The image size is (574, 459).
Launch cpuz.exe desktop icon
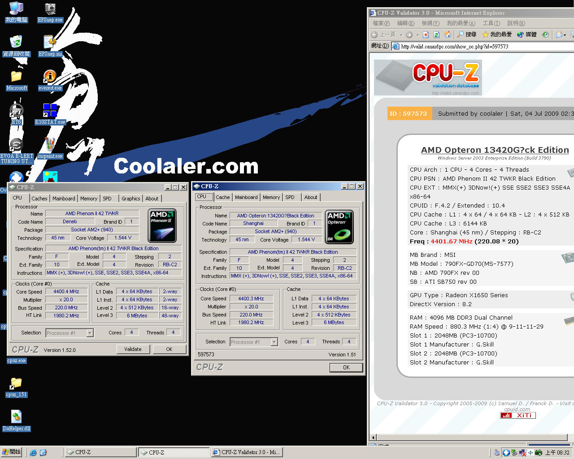17,360
